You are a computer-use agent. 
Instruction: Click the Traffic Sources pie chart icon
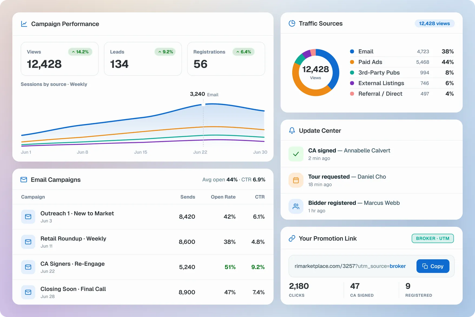pos(292,24)
